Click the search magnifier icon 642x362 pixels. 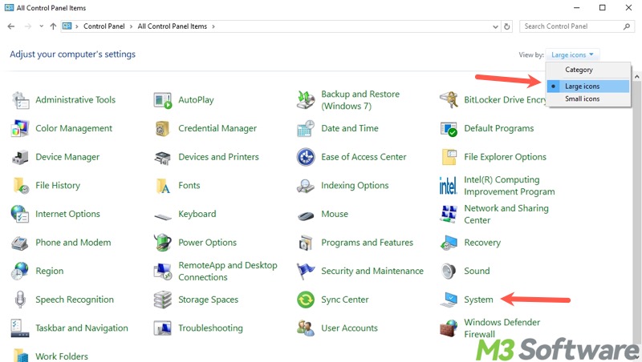click(x=627, y=26)
